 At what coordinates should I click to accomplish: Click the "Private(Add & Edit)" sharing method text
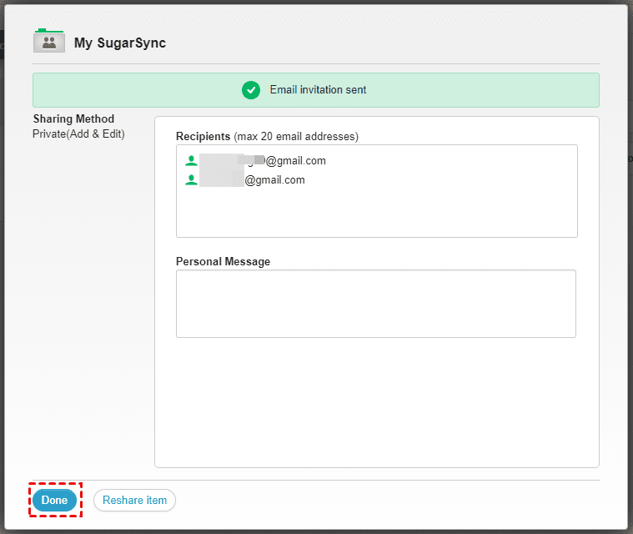(78, 133)
